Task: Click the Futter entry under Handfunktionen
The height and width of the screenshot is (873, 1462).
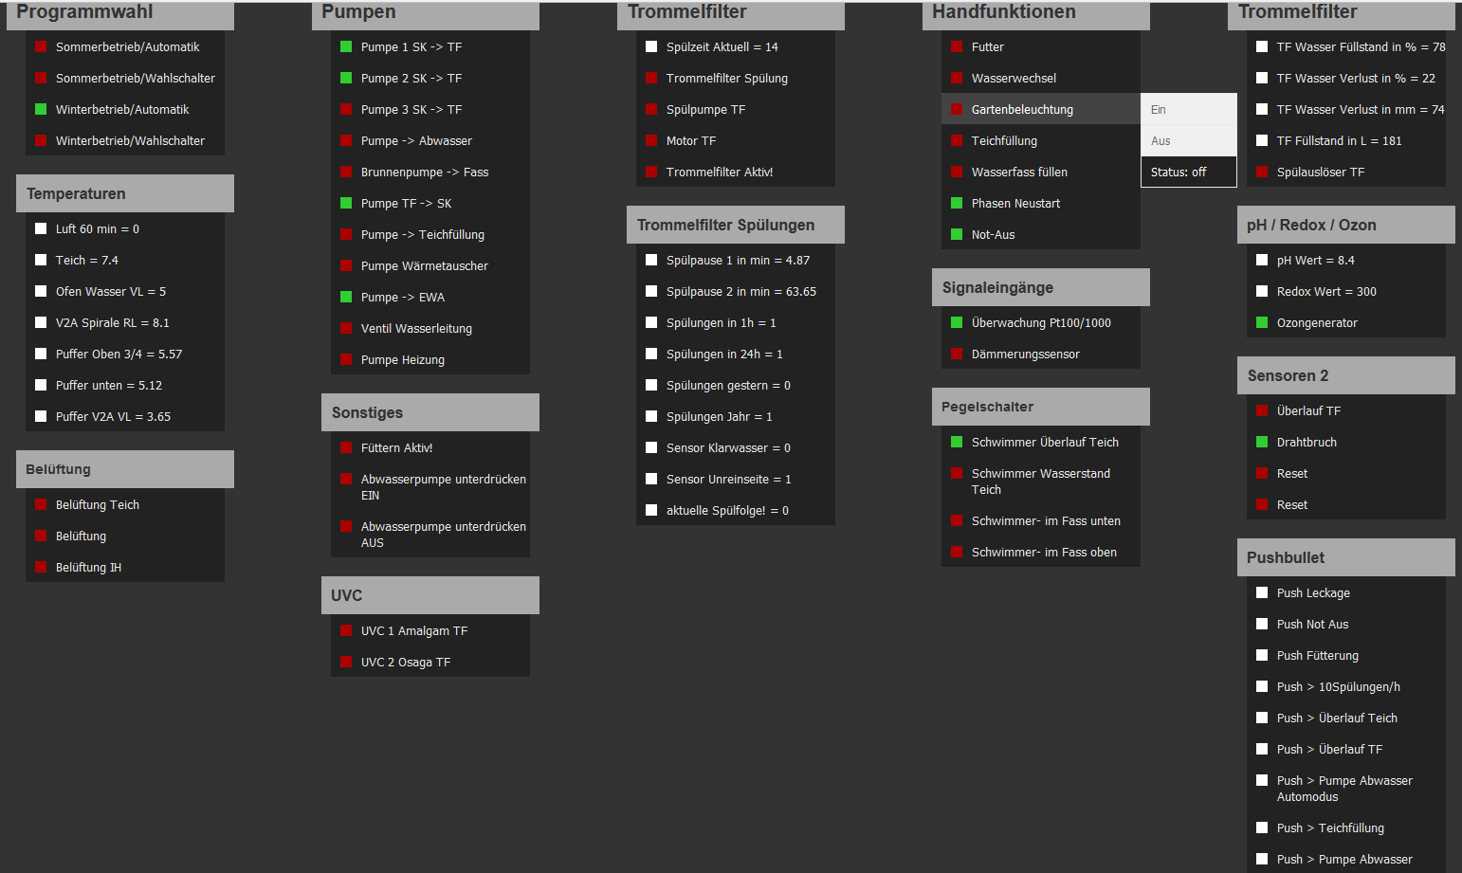Action: (x=987, y=47)
